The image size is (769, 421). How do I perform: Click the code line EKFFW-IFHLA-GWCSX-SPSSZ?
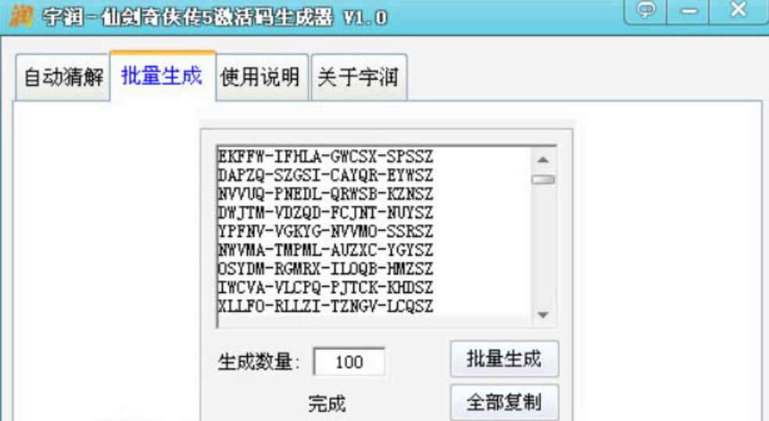coord(326,156)
